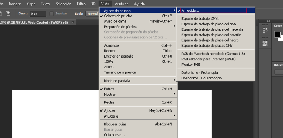Image resolution: width=283 pixels, height=138 pixels.
Task: Select Espacio de trabajo de placa del amarillo
Action: click(x=216, y=35)
